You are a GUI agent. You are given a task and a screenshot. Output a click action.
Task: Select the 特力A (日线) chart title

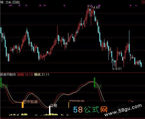point(10,2)
